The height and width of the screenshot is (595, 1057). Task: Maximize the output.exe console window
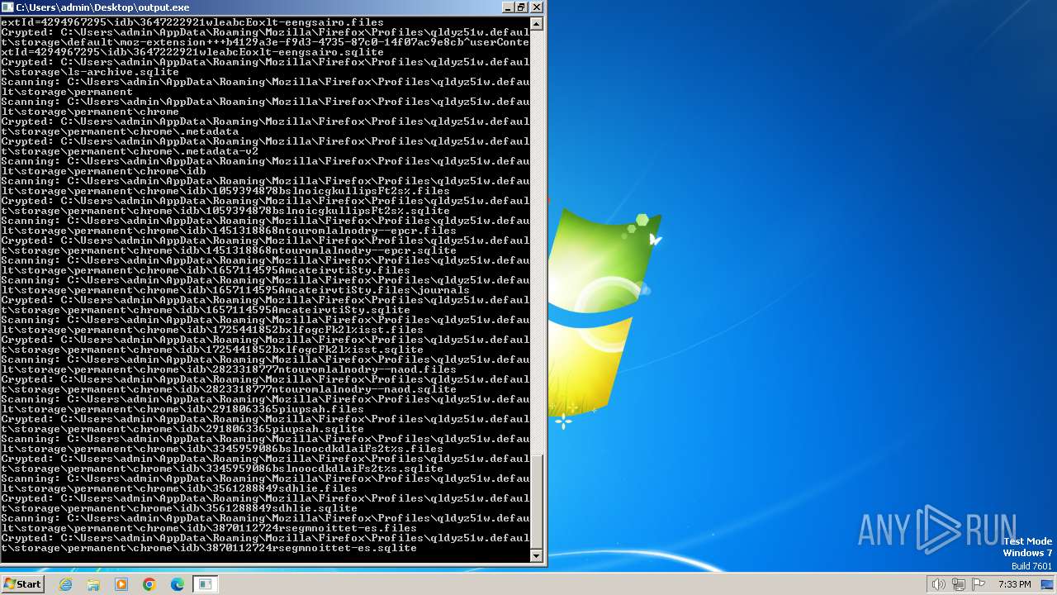(x=521, y=7)
